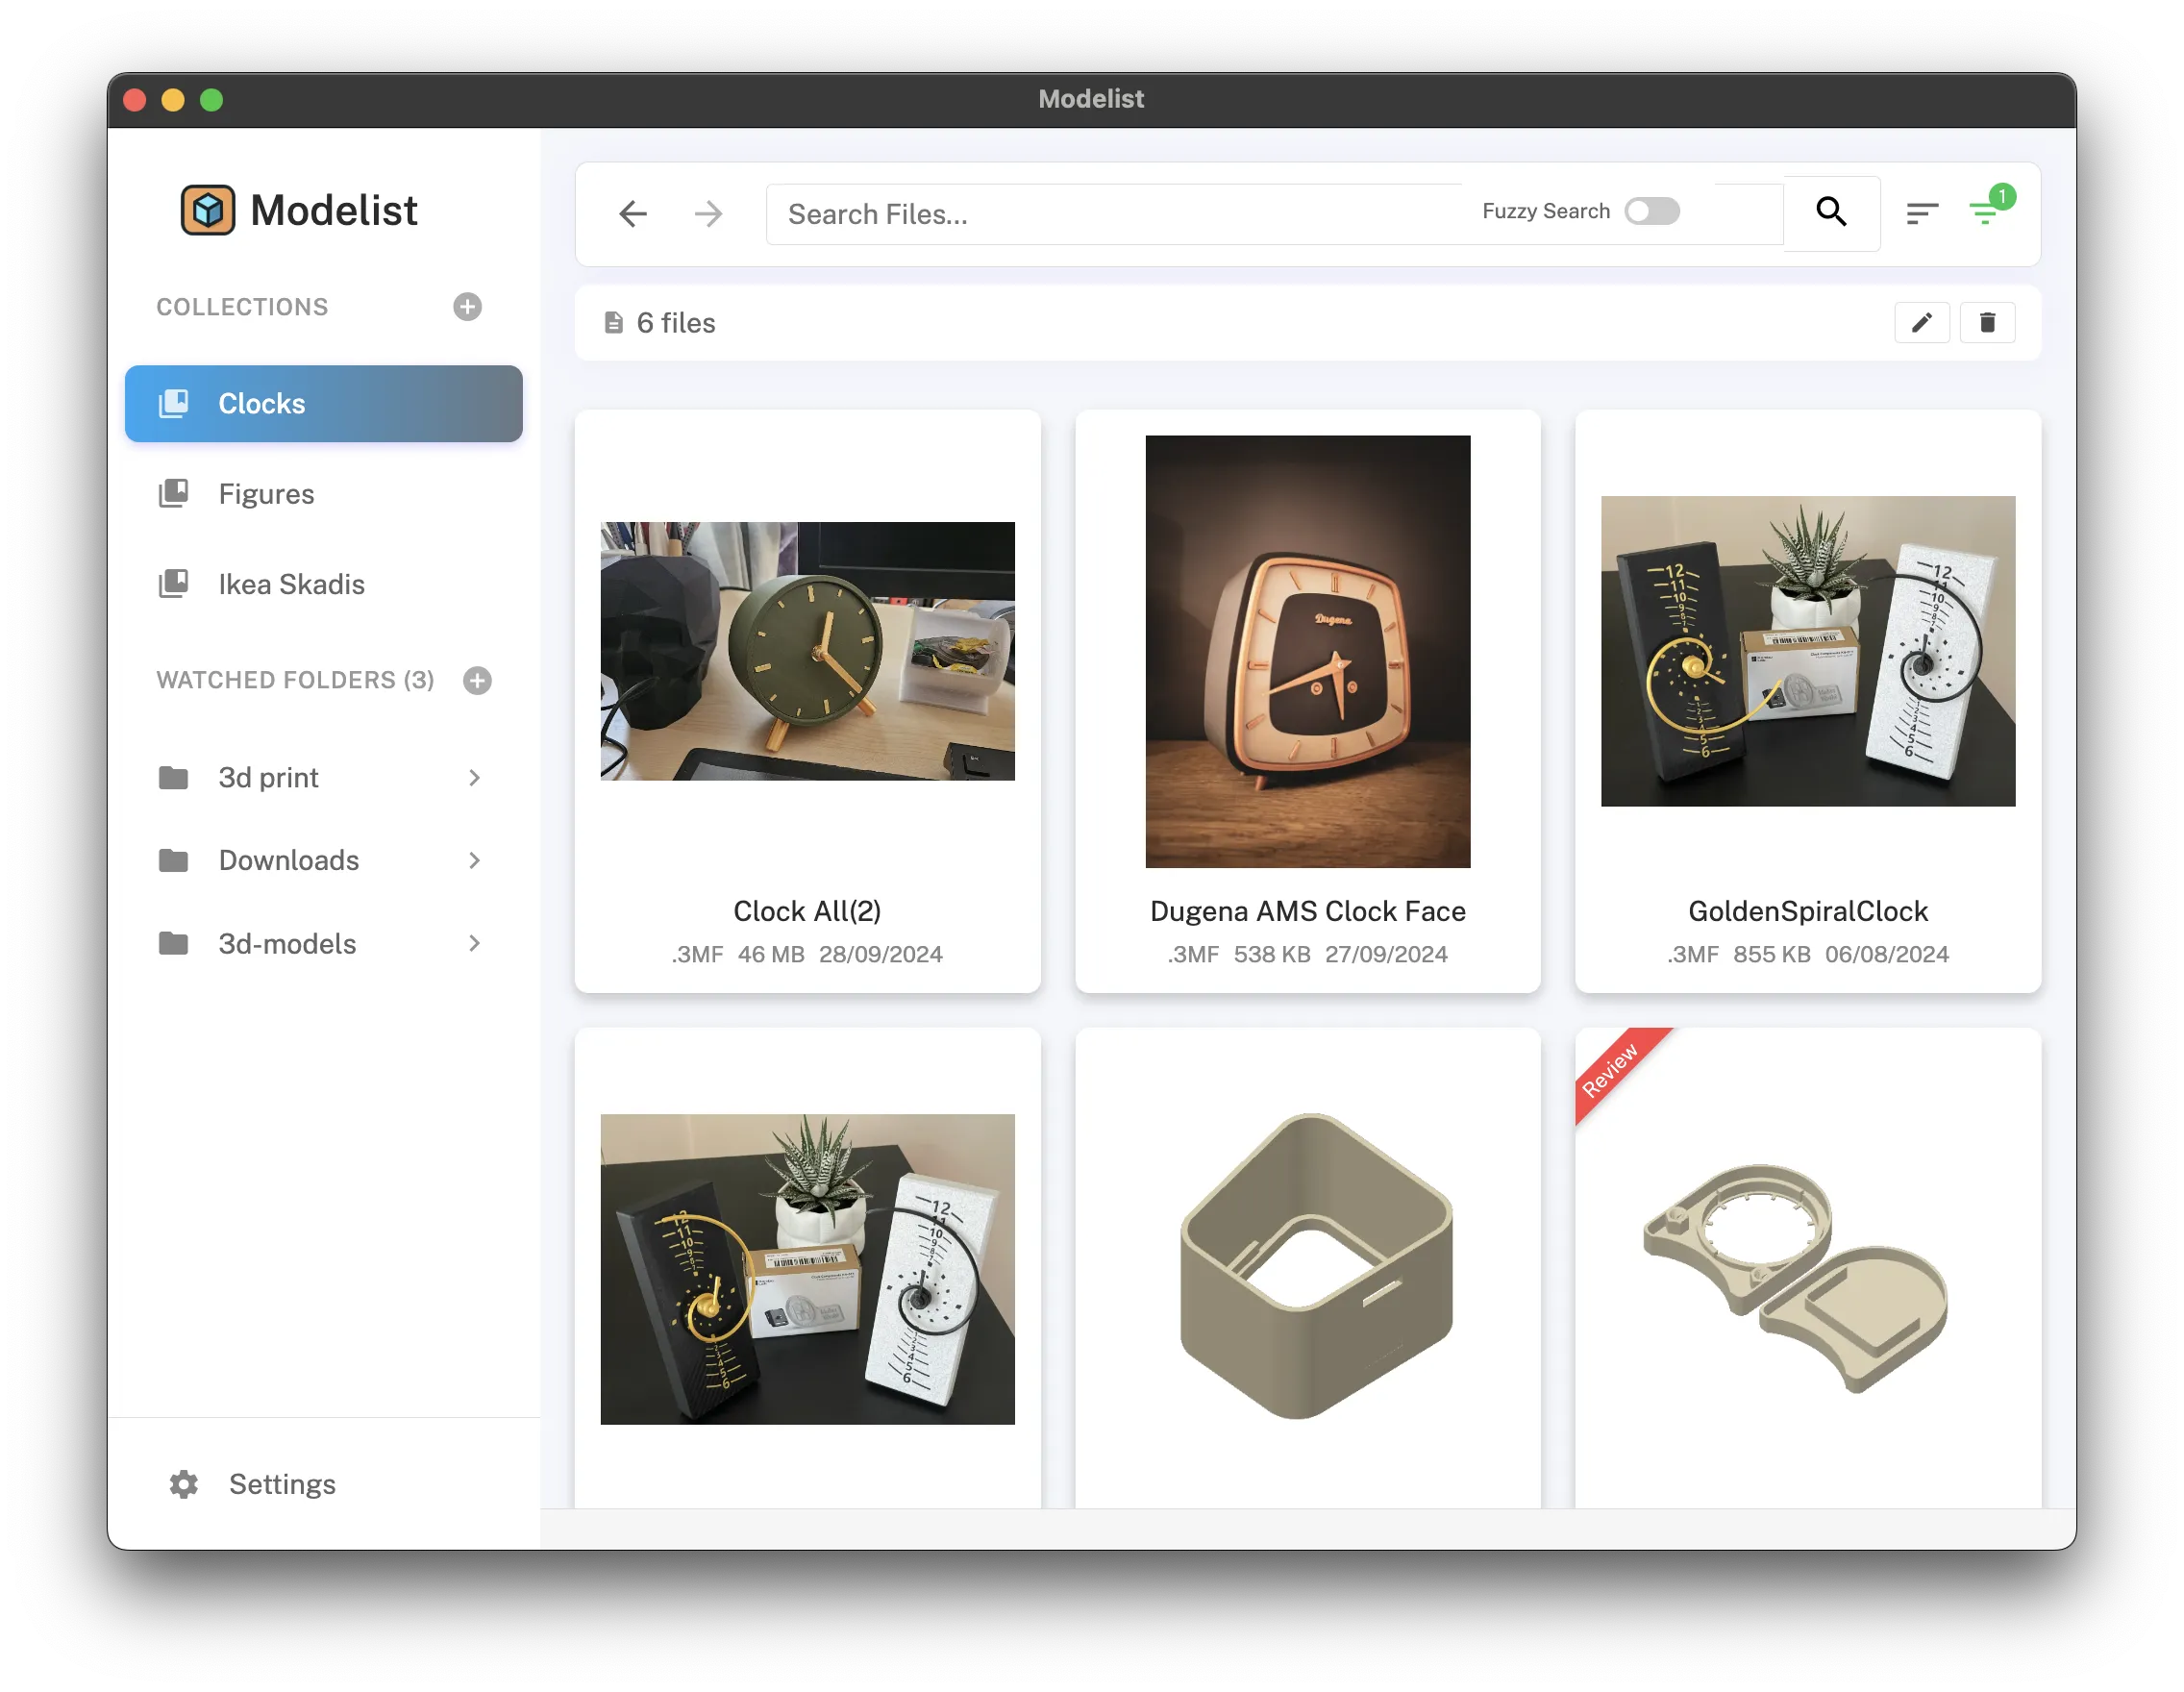Open the 3d-models watched folder
Image resolution: width=2184 pixels, height=1692 pixels.
[x=323, y=944]
